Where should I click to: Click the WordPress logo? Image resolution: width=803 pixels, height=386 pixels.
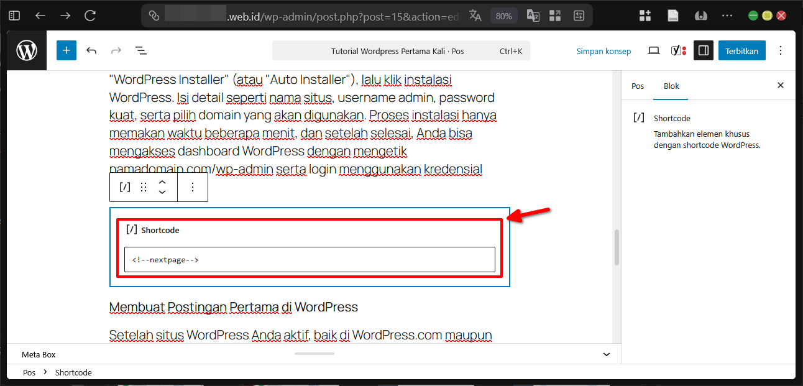pyautogui.click(x=26, y=50)
